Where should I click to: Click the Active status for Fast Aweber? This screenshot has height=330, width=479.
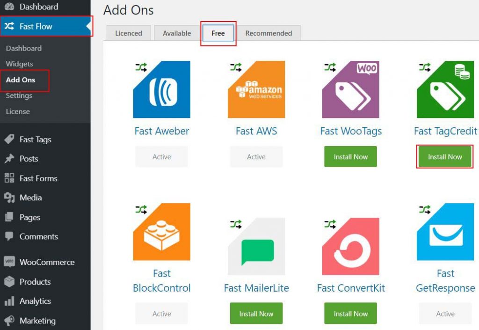coord(161,156)
